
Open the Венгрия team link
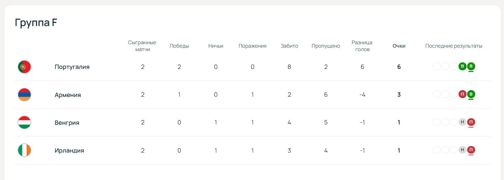(x=67, y=123)
